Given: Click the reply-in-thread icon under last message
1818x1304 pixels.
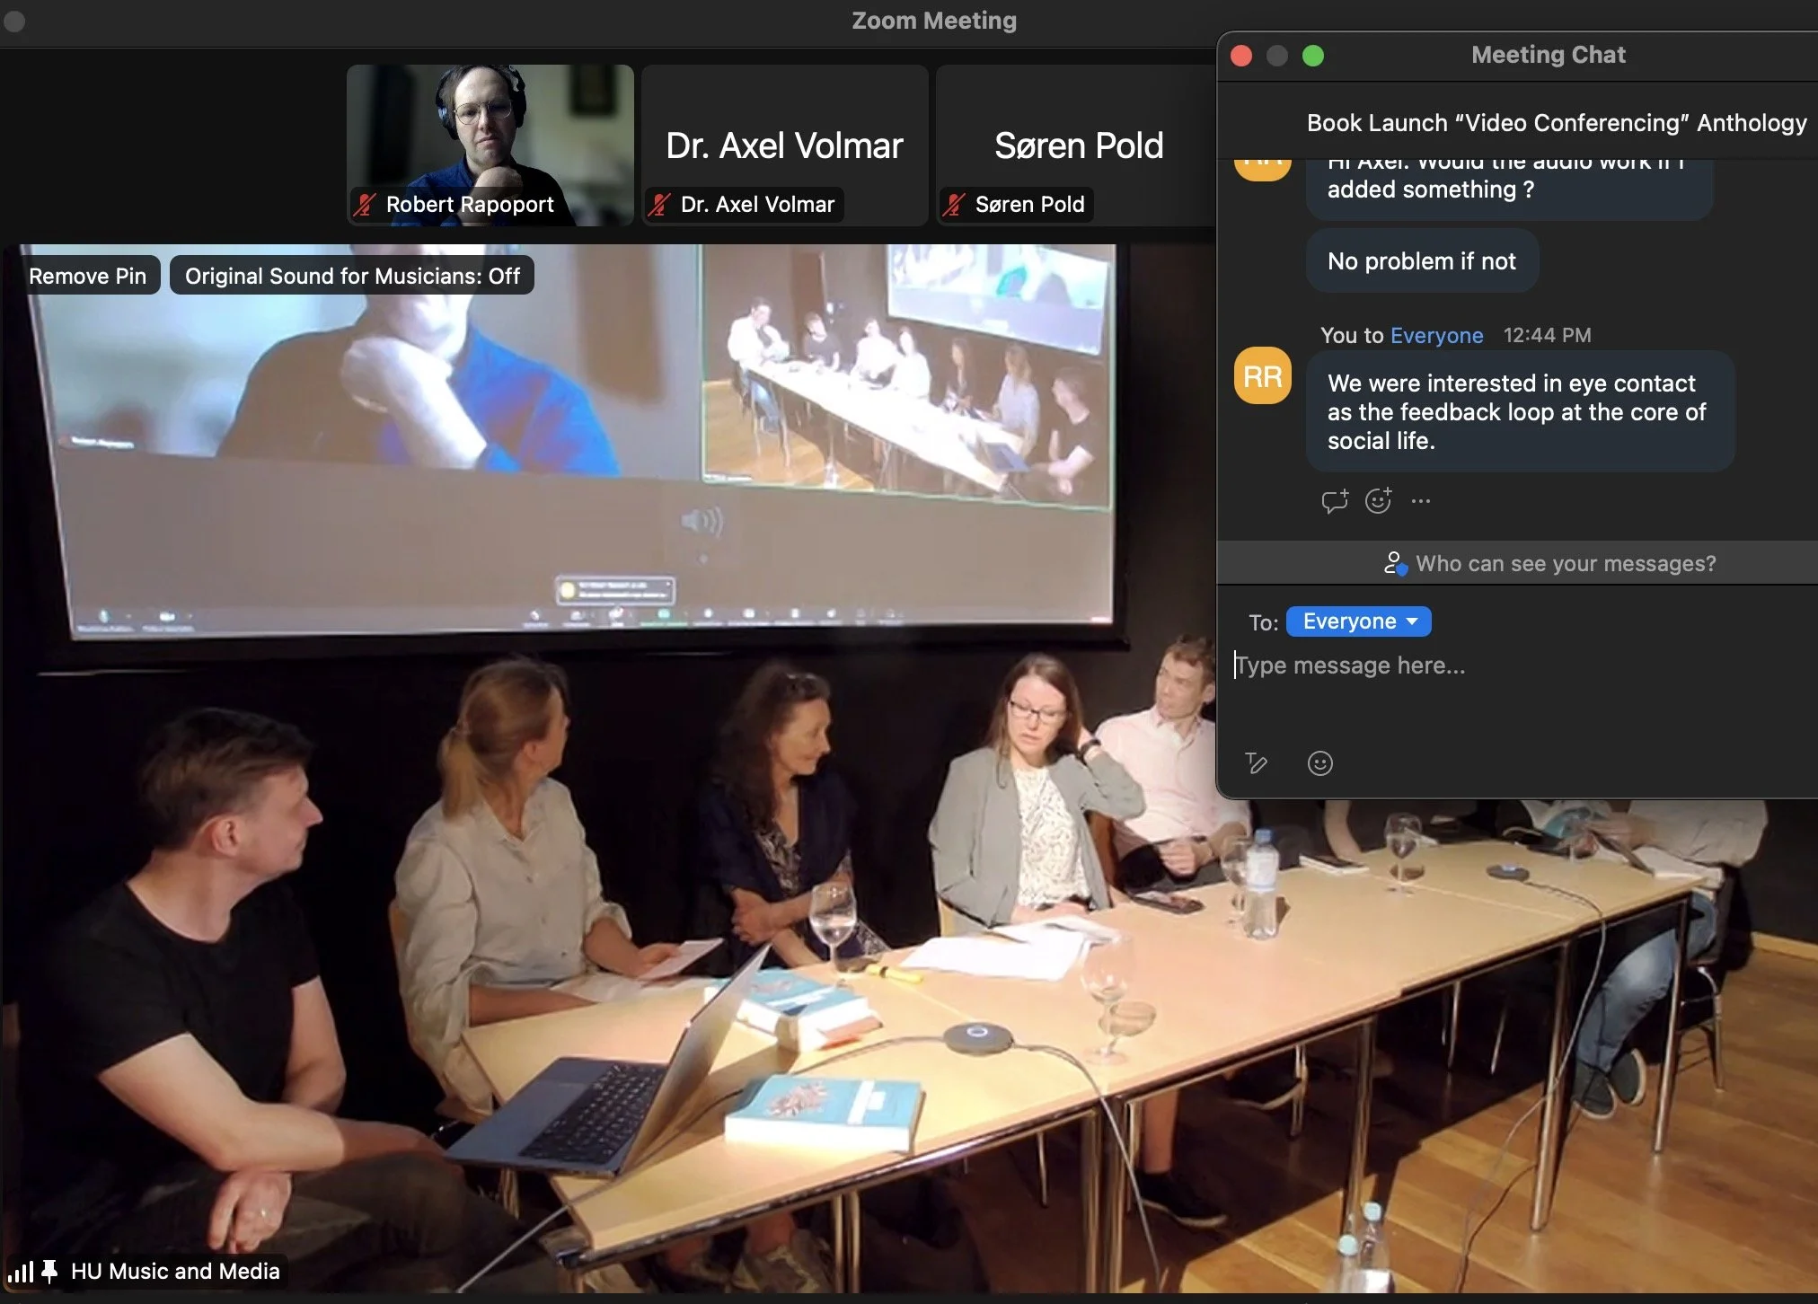Looking at the screenshot, I should point(1334,501).
